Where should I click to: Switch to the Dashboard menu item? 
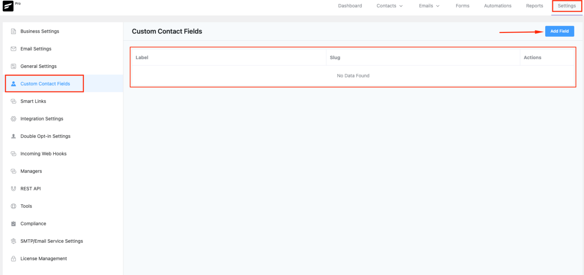(350, 6)
